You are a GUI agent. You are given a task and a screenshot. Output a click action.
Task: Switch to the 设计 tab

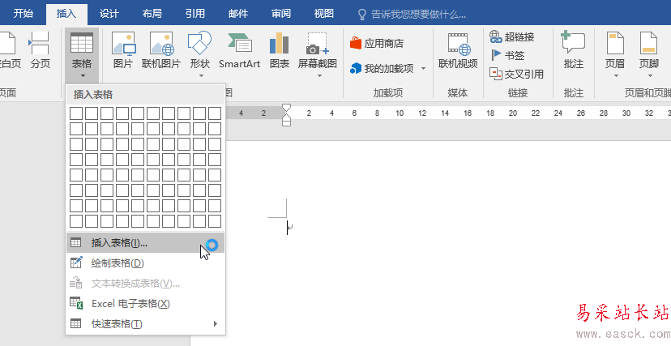(109, 13)
